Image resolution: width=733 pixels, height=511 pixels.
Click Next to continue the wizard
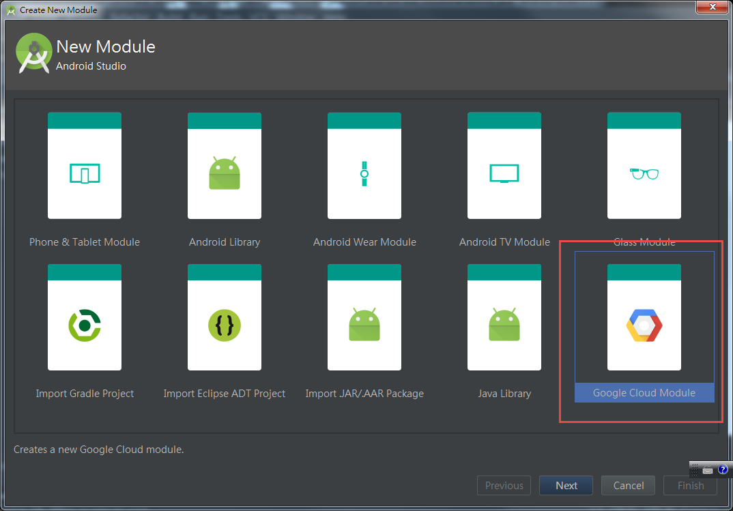pyautogui.click(x=566, y=485)
